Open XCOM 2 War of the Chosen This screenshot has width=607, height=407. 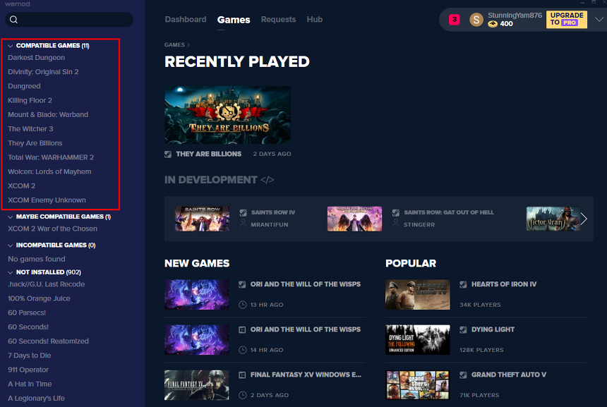pyautogui.click(x=52, y=229)
